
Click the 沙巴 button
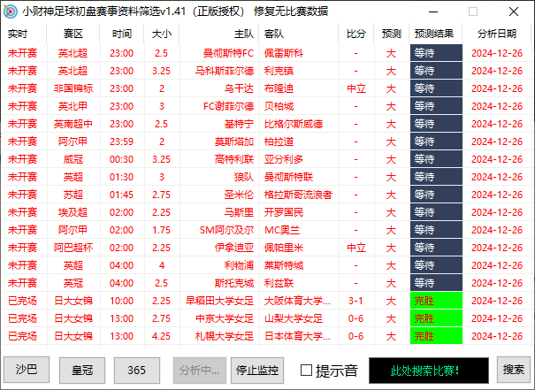coord(27,369)
